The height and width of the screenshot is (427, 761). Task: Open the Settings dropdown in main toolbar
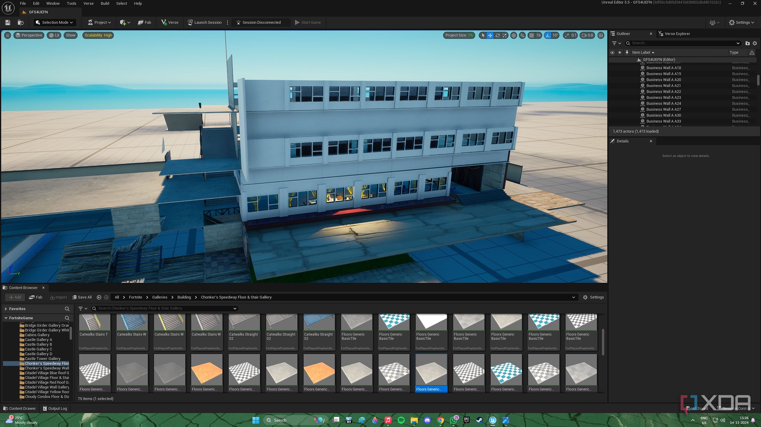[742, 22]
